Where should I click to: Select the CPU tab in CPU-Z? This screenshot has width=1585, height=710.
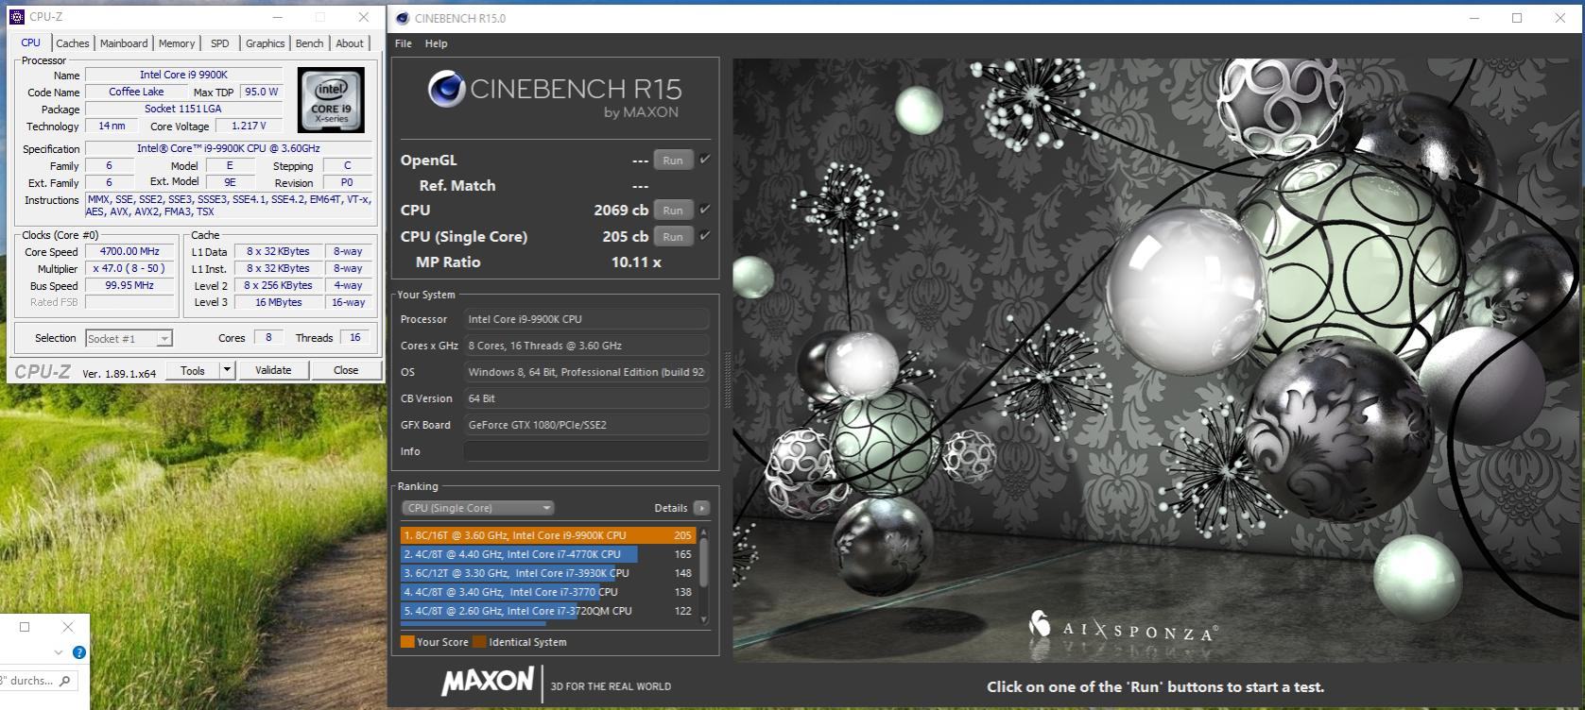tap(31, 42)
